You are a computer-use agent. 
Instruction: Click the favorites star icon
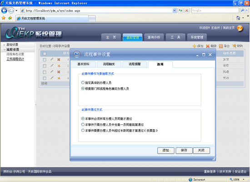tap(4, 18)
